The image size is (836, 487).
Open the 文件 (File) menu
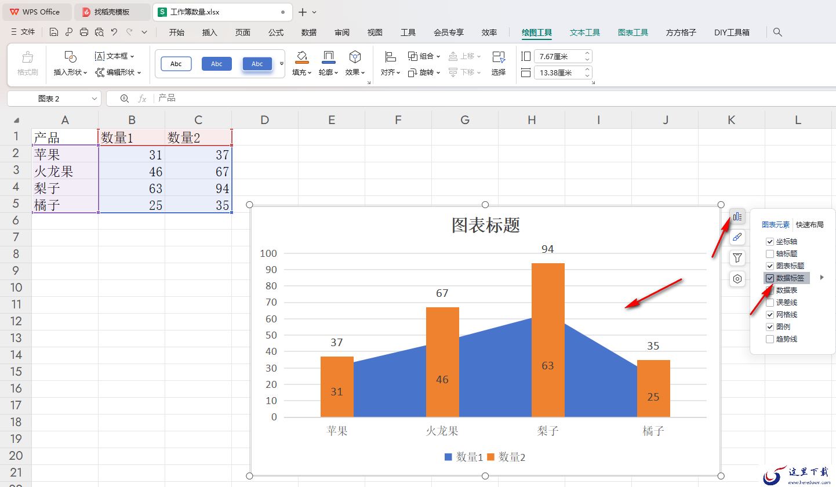pyautogui.click(x=23, y=32)
